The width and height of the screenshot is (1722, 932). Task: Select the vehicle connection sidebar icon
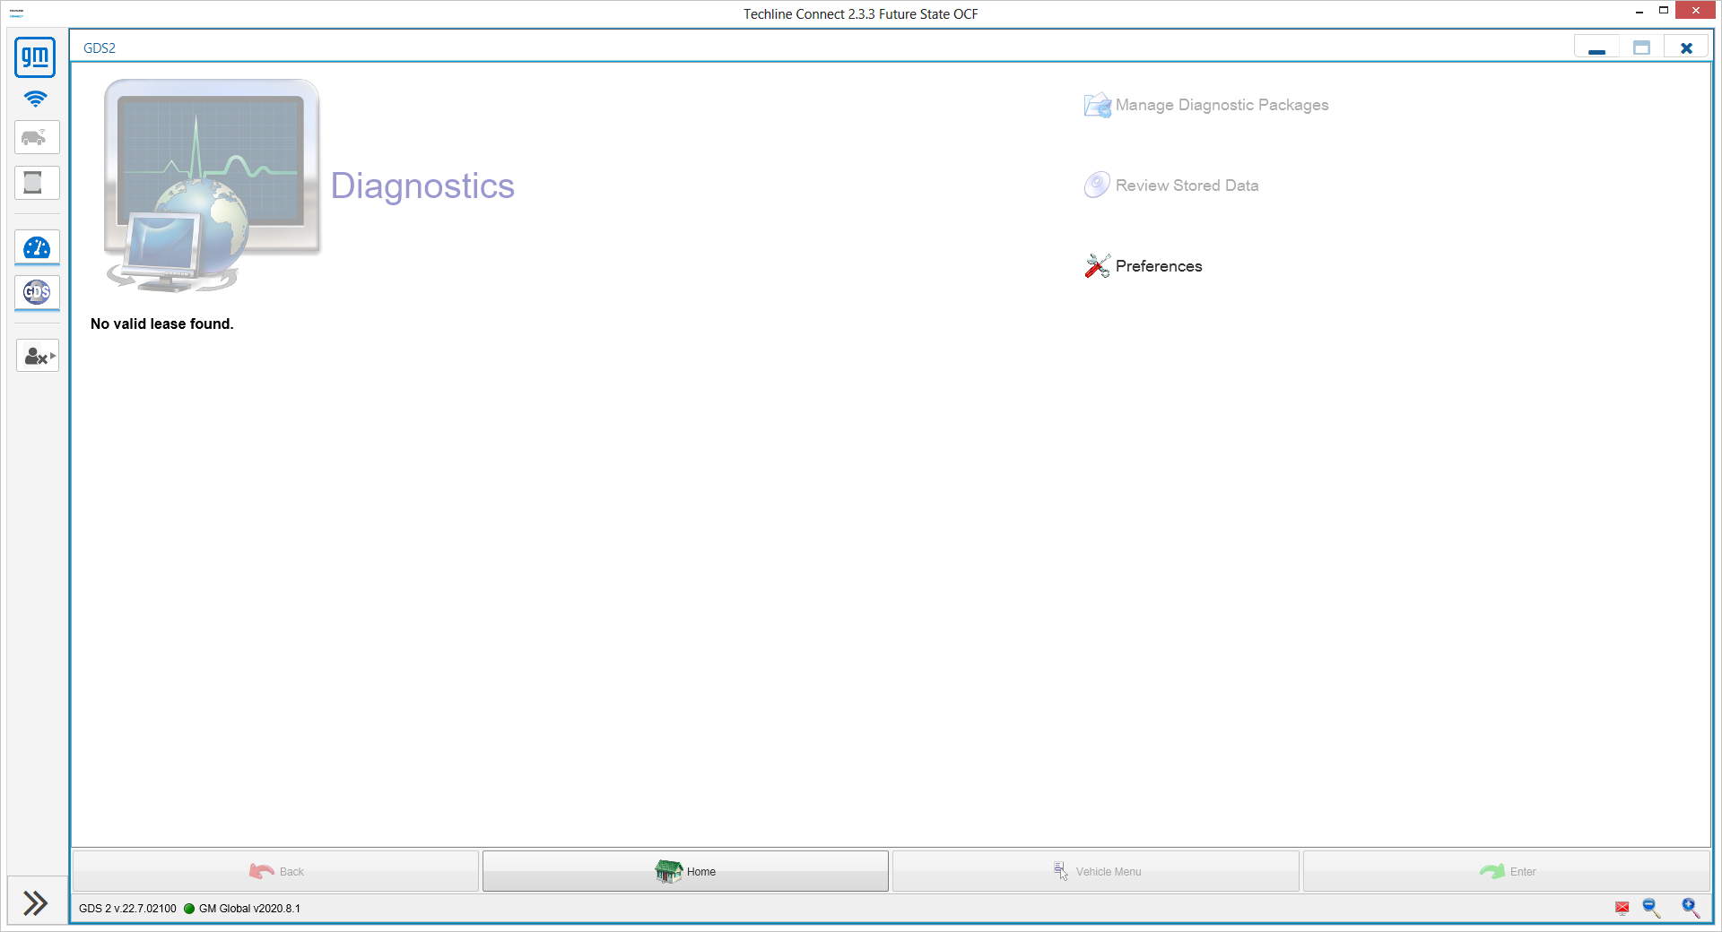point(37,137)
